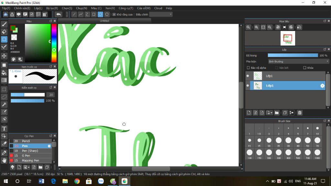Open the Lớp(L) menu
The width and height of the screenshot is (331, 186).
[x=38, y=8]
